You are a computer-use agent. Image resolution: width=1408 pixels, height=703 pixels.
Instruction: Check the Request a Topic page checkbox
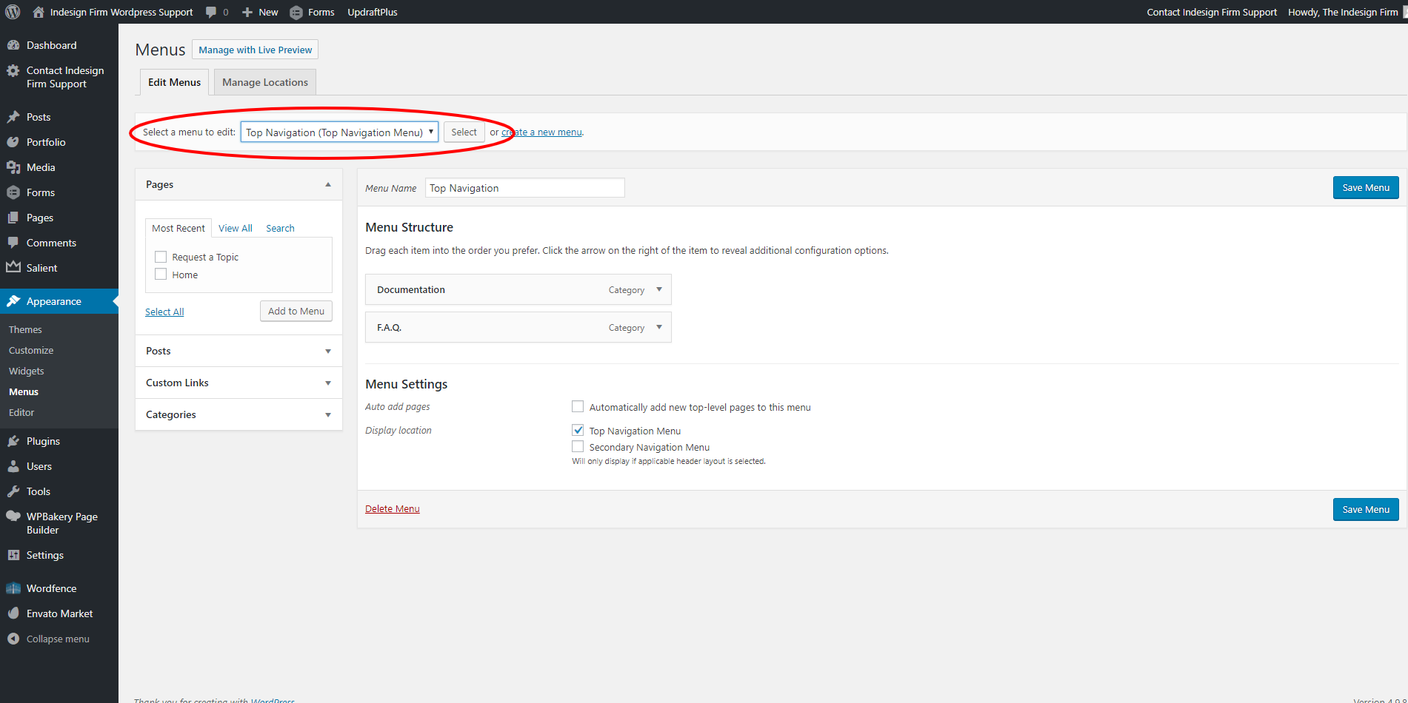[161, 257]
